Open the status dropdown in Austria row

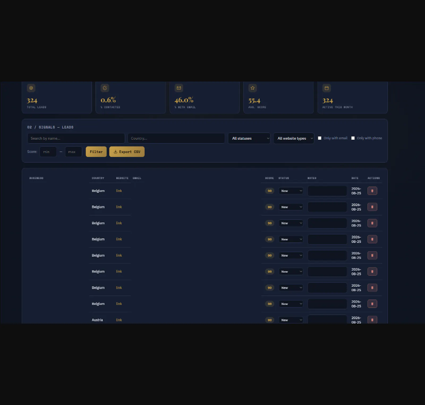(291, 320)
